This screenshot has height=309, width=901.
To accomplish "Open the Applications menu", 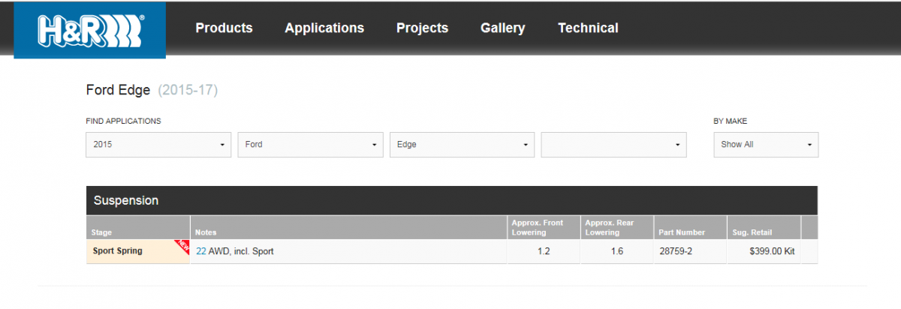I will point(324,28).
